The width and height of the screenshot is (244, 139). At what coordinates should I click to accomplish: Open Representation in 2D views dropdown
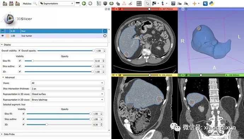pos(68,100)
